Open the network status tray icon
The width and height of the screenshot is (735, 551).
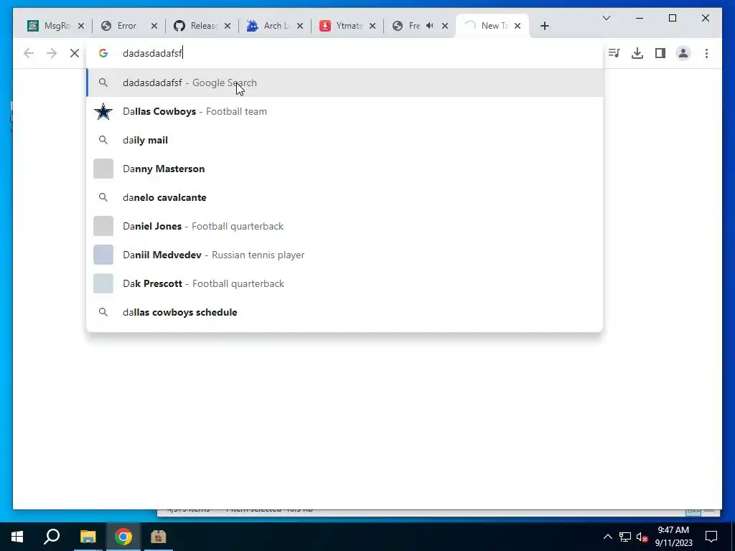click(625, 537)
